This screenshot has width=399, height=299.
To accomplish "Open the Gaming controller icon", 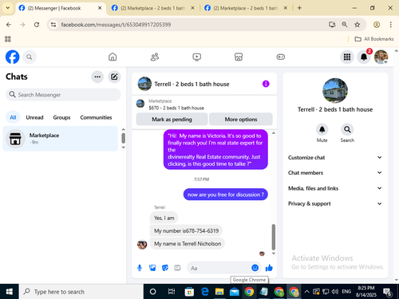I will 281,57.
